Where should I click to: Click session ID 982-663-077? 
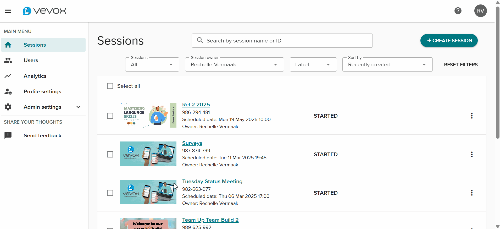point(196,189)
